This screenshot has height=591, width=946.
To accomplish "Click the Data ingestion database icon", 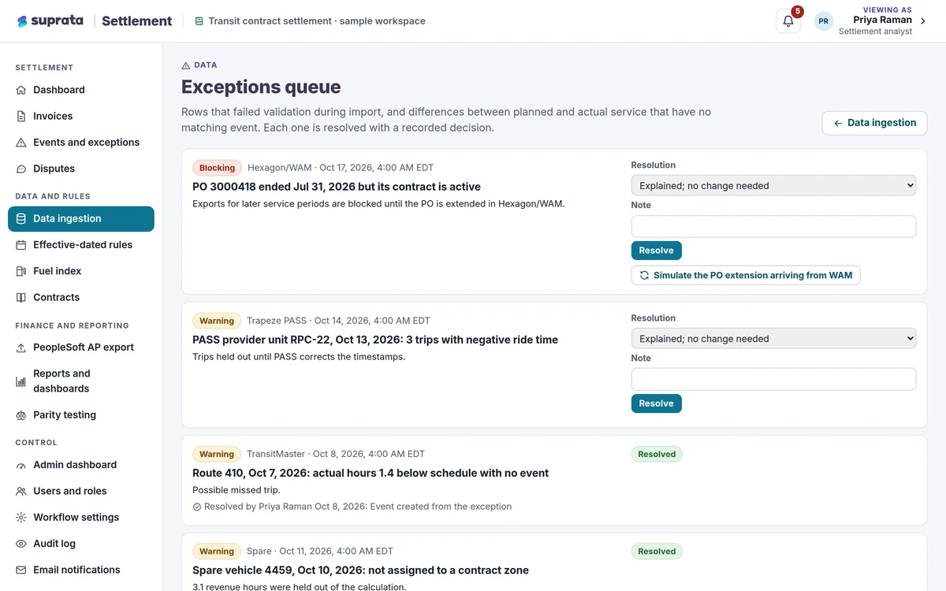I will pos(21,219).
